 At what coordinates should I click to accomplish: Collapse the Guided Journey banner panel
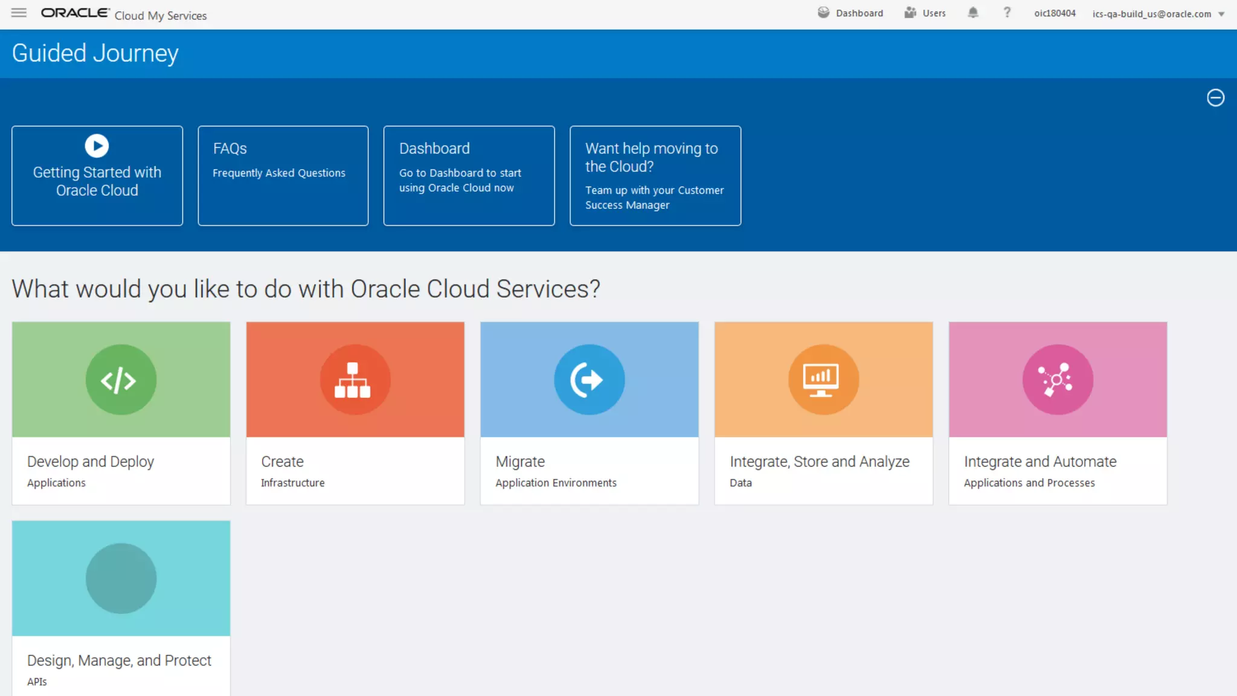(1215, 98)
